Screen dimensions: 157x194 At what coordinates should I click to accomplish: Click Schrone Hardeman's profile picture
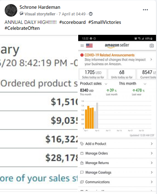point(11,10)
